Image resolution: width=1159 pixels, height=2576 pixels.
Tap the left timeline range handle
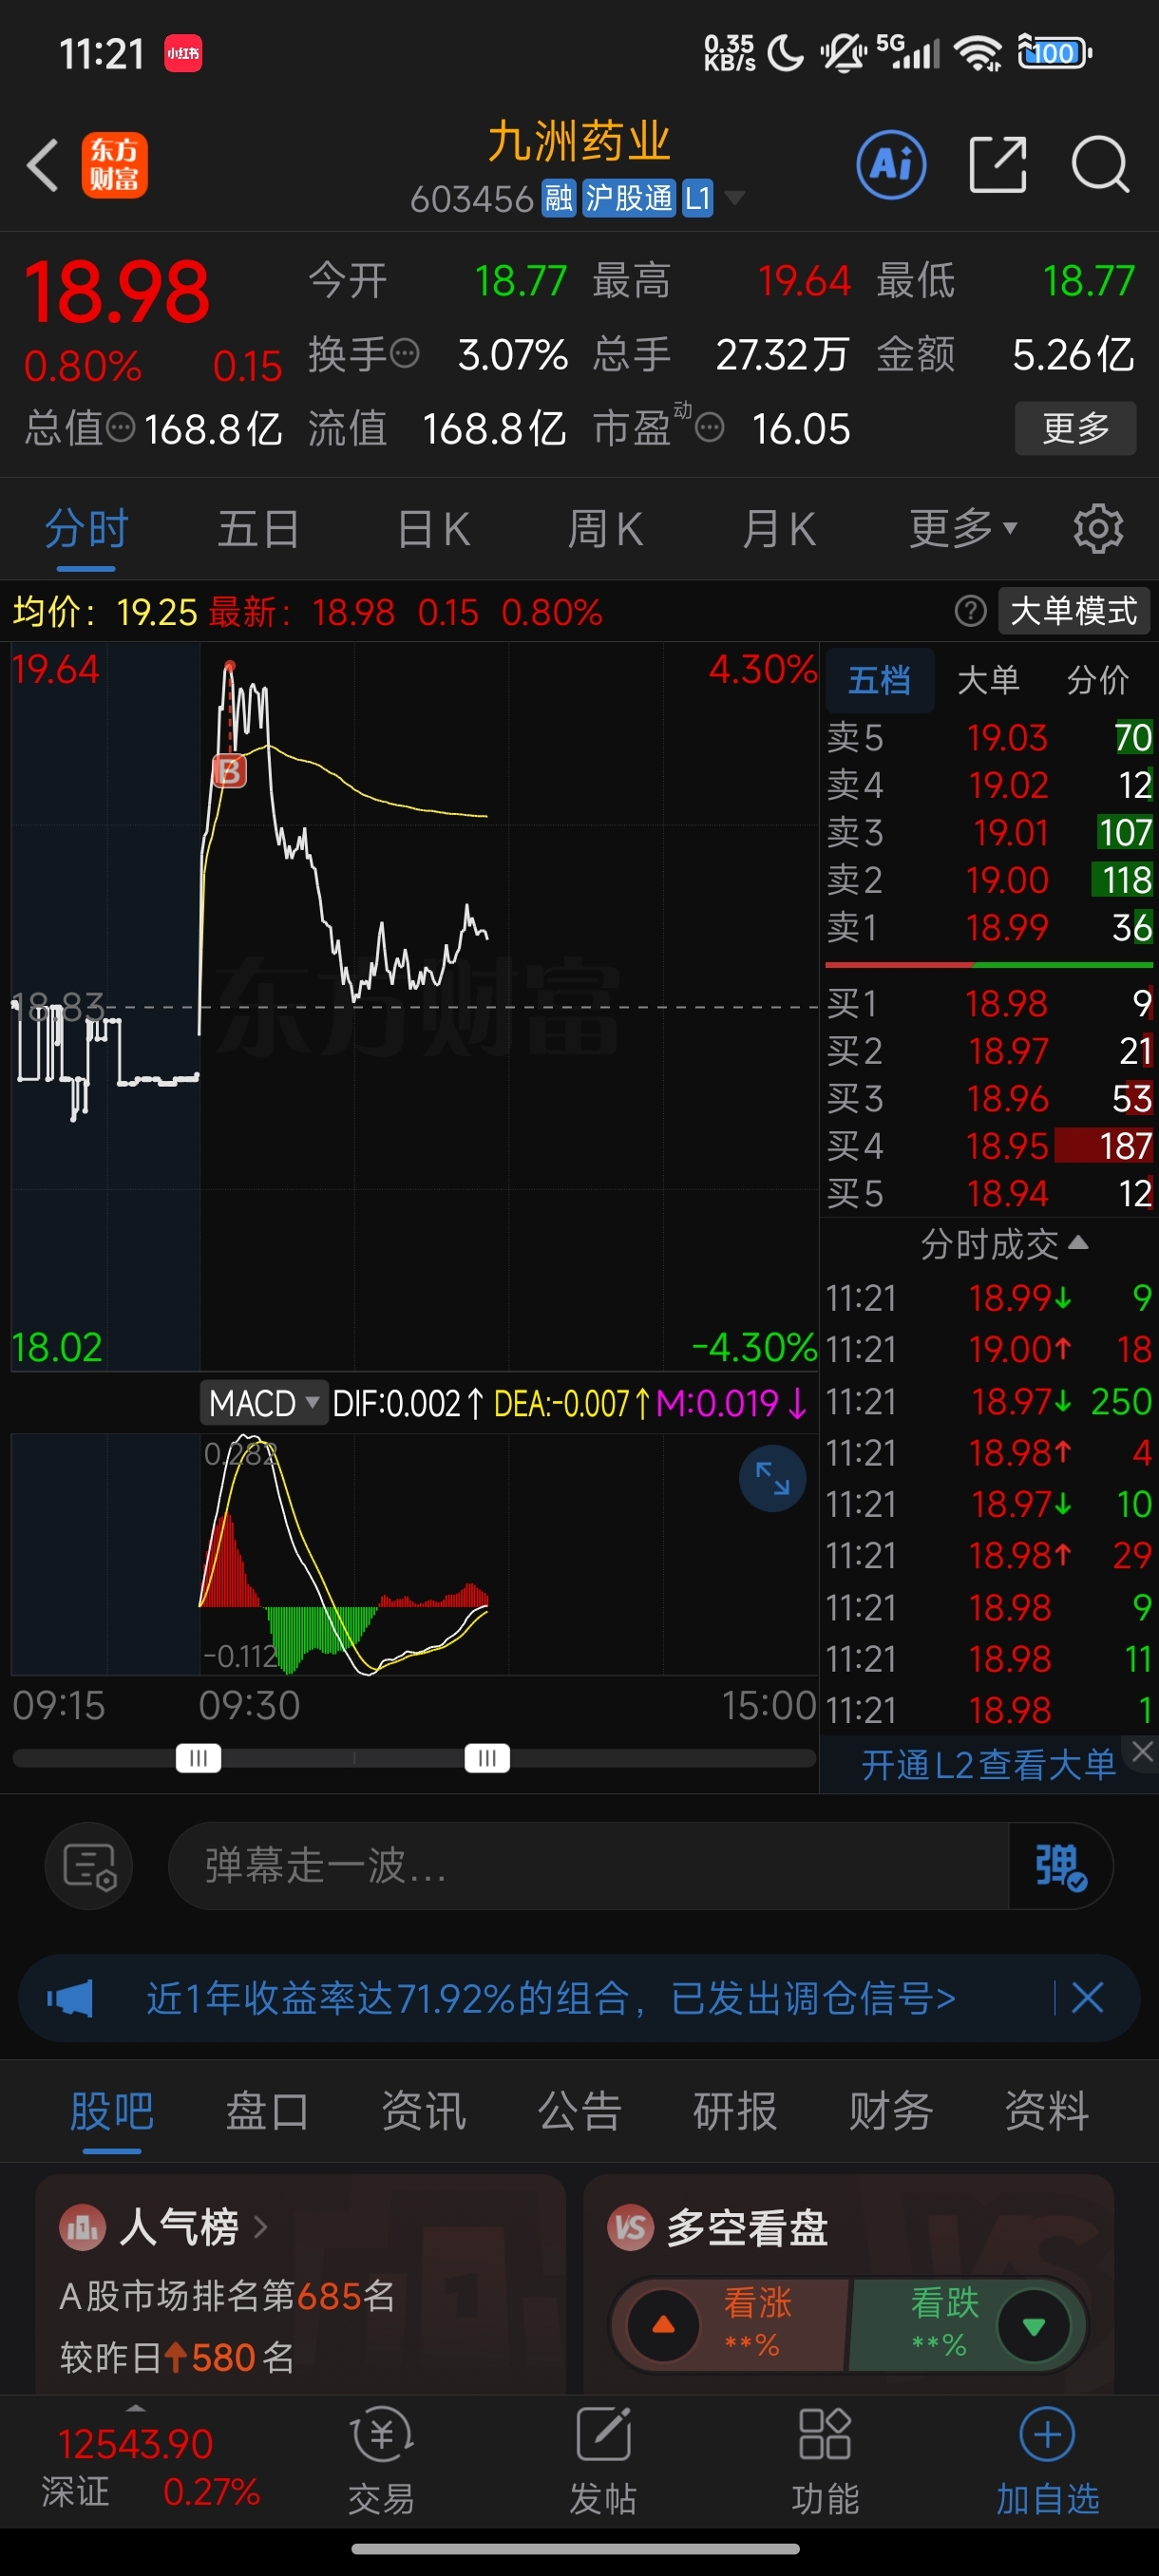click(198, 1758)
